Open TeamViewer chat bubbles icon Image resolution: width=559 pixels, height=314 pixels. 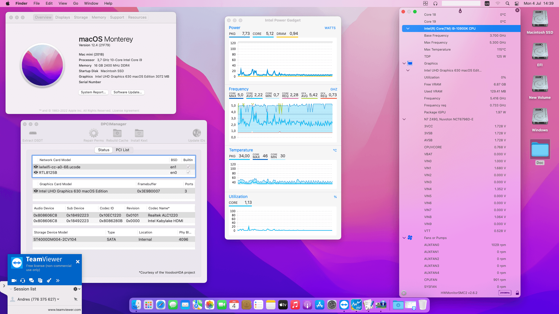tap(31, 281)
